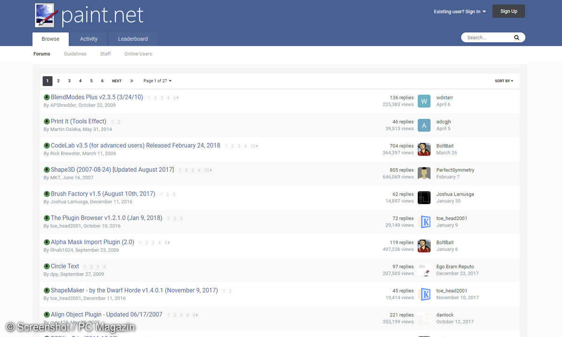
Task: Open Shape3D (2007-08-24) topic
Action: [x=112, y=169]
